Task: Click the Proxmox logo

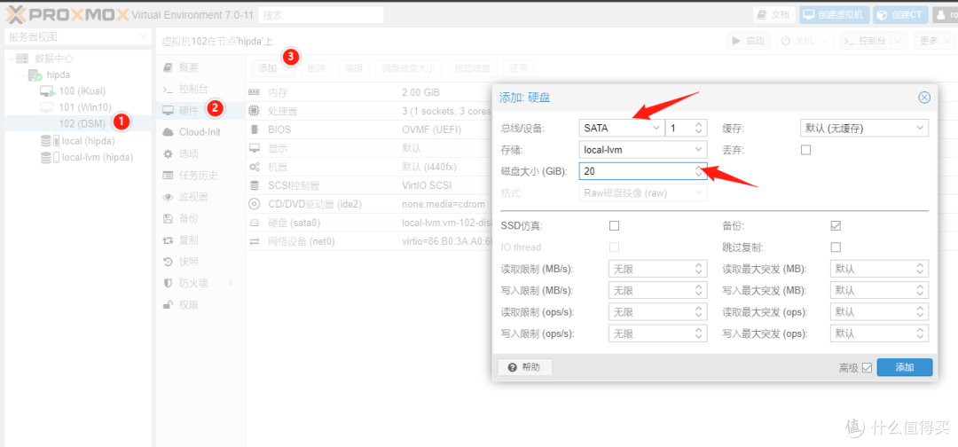Action: 67,14
